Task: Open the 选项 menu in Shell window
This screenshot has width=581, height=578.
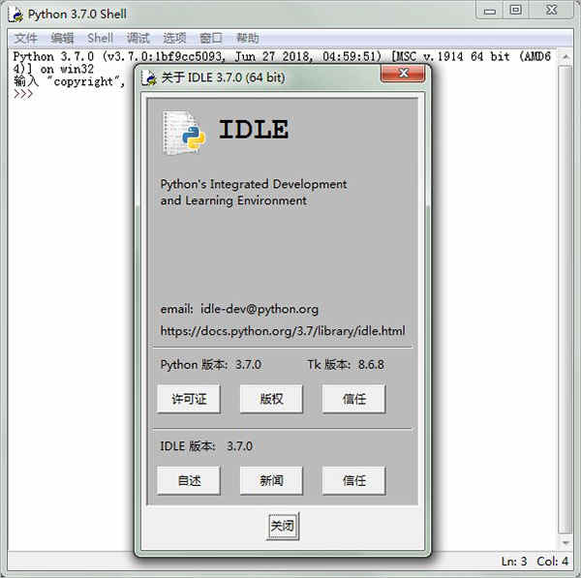Action: pyautogui.click(x=174, y=38)
